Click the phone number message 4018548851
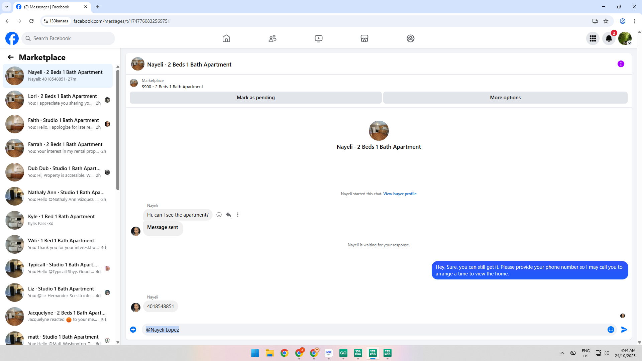The image size is (642, 361). tap(160, 307)
